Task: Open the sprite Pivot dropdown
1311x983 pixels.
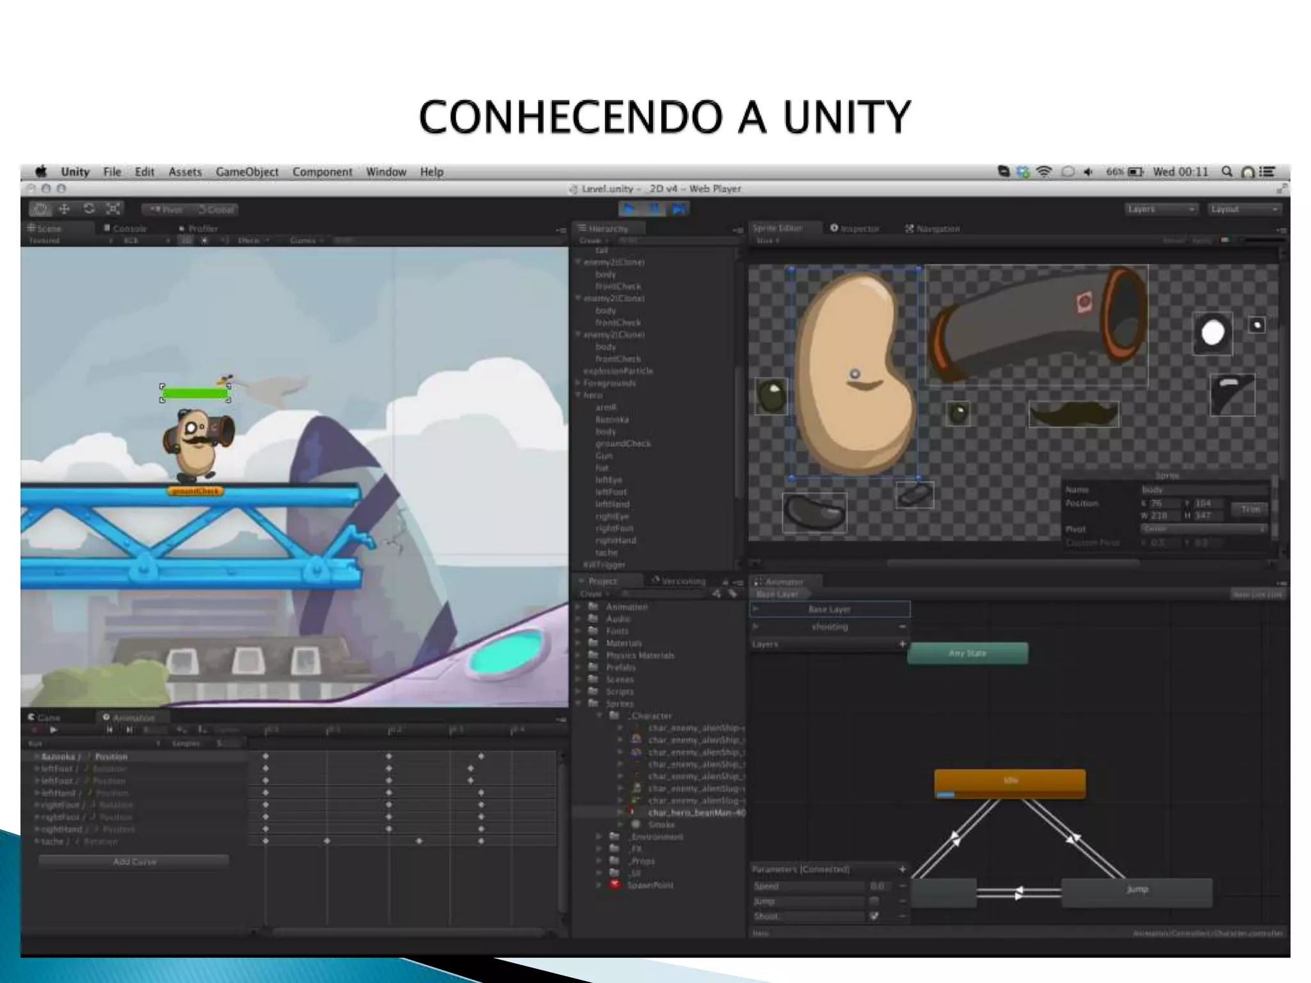Action: pyautogui.click(x=1203, y=529)
